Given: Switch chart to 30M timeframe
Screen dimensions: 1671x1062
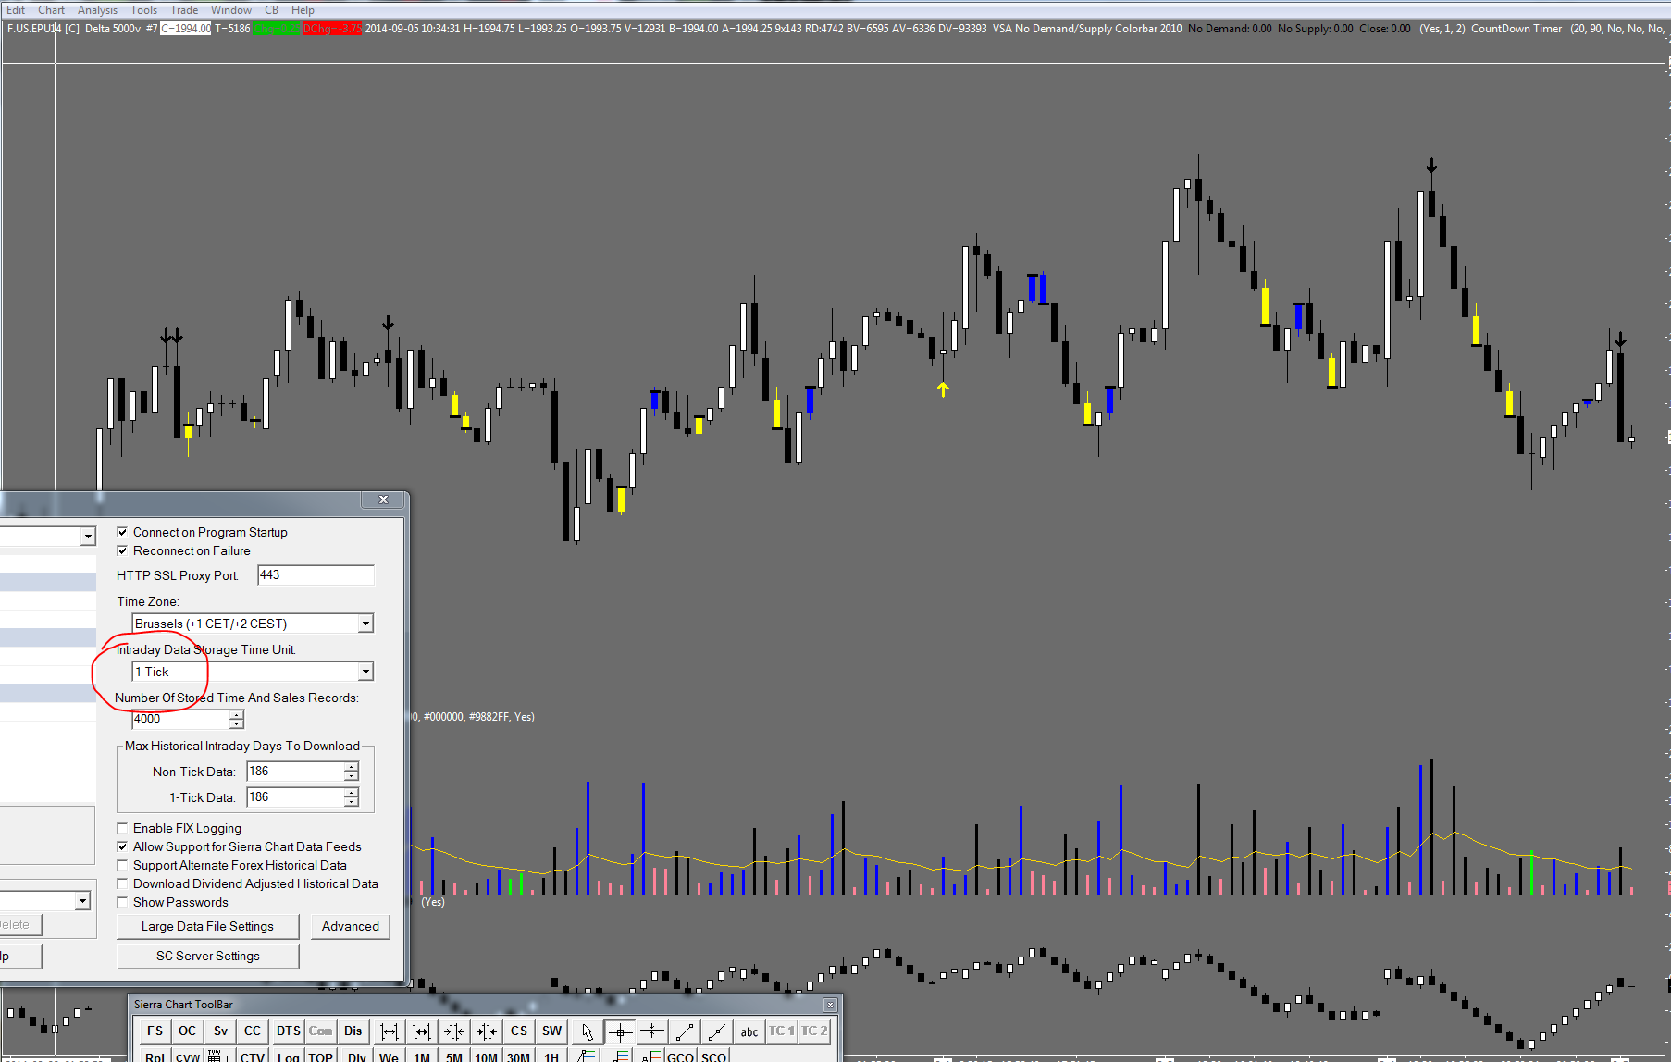Looking at the screenshot, I should pos(519,1056).
